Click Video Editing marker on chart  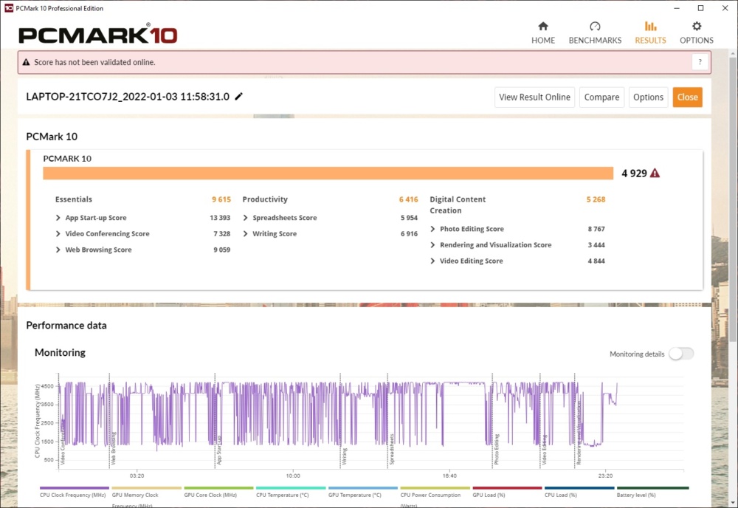click(x=544, y=450)
